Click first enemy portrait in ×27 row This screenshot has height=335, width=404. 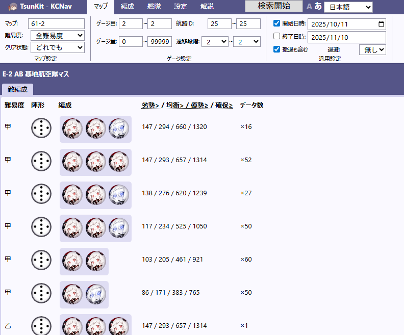click(72, 195)
